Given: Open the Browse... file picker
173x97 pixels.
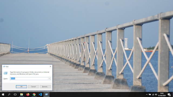Looking at the screenshot, I should coord(45,87).
